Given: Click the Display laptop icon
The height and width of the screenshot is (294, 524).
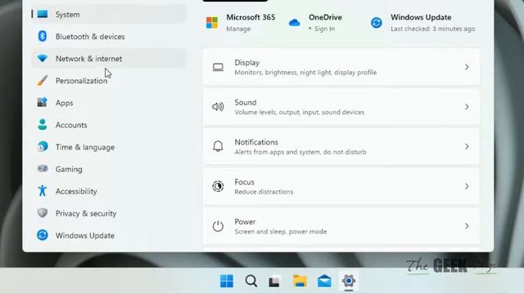Looking at the screenshot, I should pyautogui.click(x=218, y=67).
